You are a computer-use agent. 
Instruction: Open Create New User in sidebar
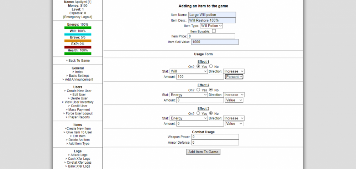click(78, 91)
